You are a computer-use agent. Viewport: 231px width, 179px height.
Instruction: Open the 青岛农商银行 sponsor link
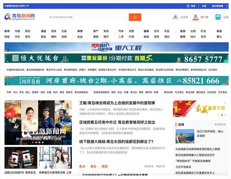pyautogui.click(x=182, y=70)
